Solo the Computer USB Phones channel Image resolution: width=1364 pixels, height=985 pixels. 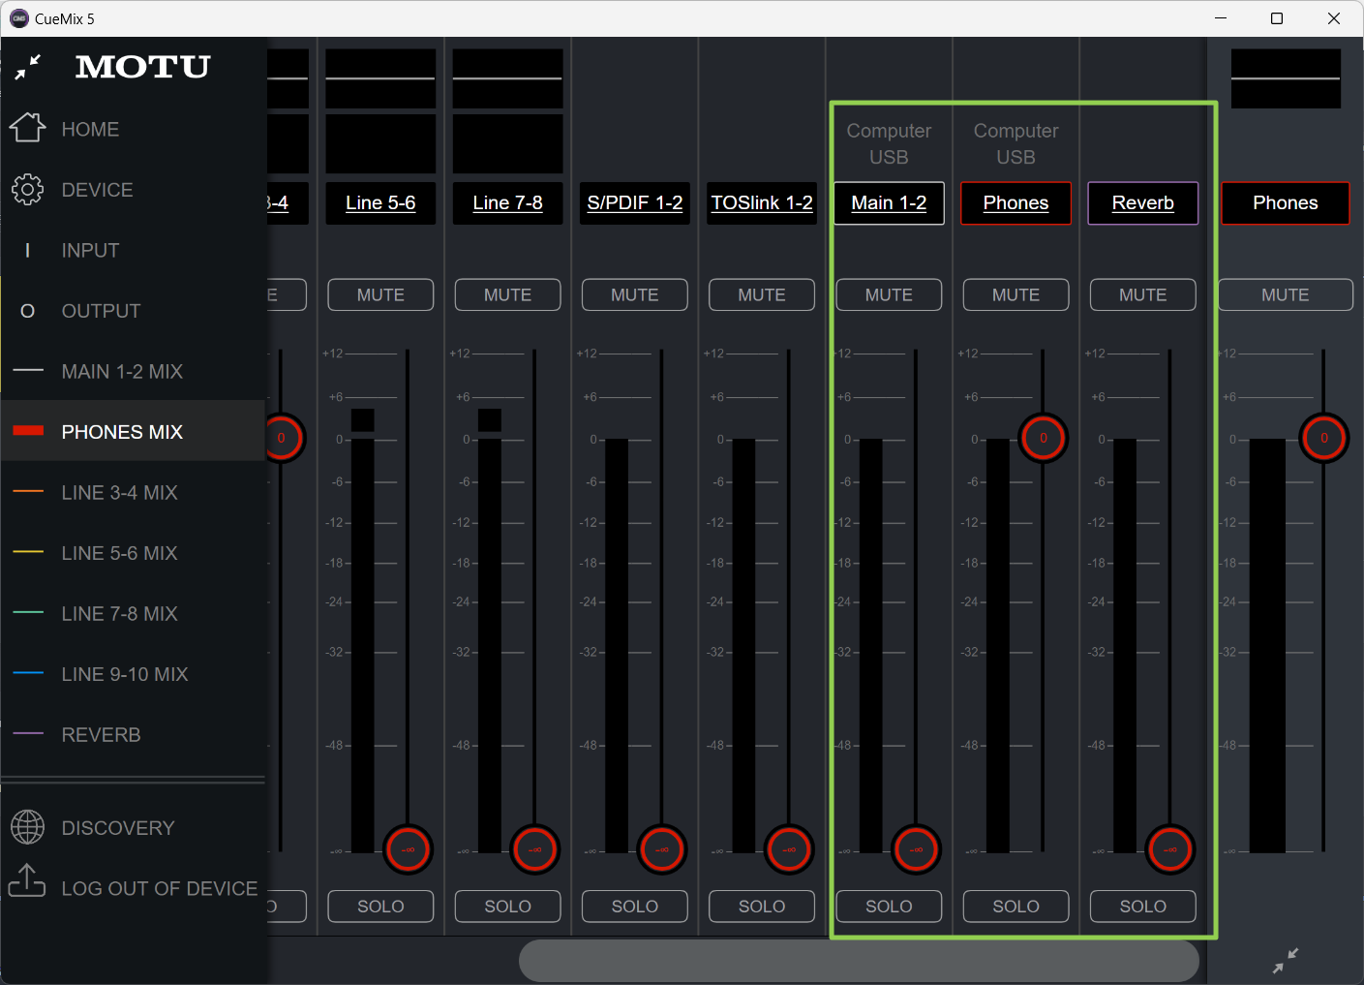[x=1015, y=907]
